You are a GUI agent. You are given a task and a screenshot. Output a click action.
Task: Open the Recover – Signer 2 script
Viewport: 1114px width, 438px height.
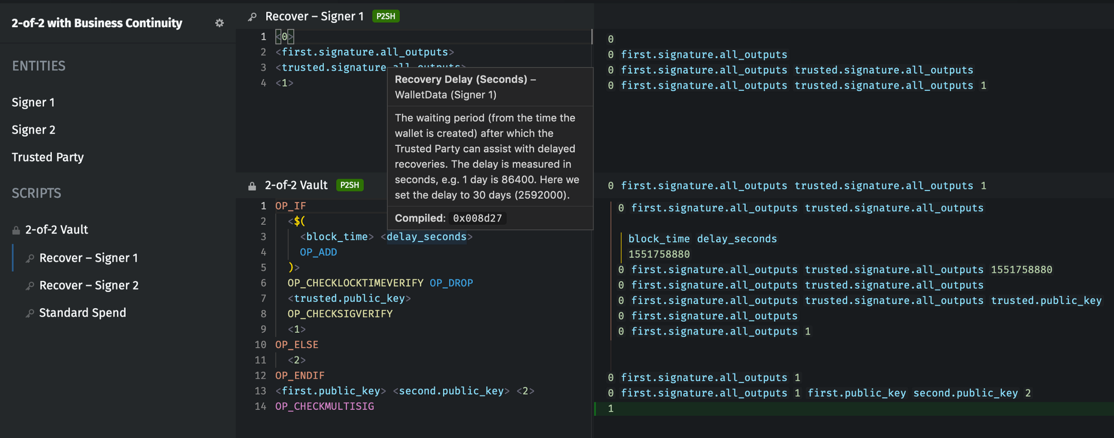click(89, 285)
